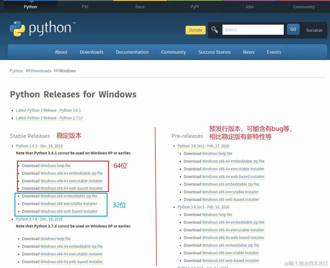Open the Success Stories navigation item
Viewport: 330px width, 268px height.
(x=215, y=52)
